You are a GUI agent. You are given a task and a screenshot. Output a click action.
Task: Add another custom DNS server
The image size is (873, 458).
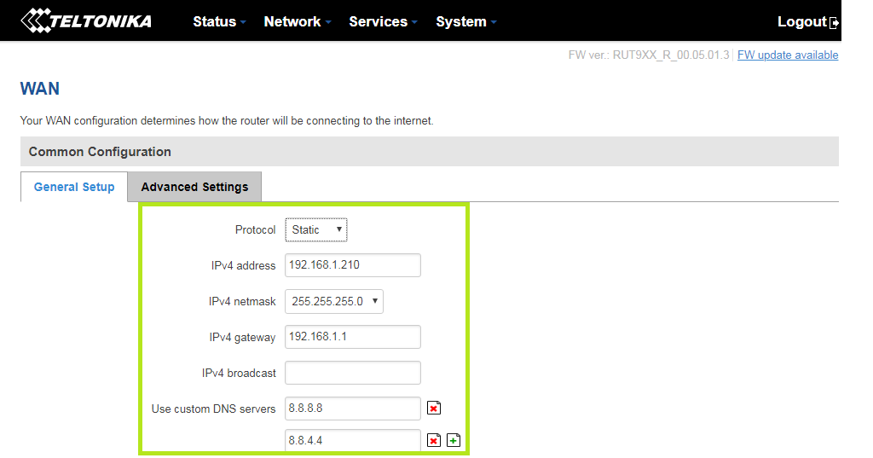coord(454,440)
